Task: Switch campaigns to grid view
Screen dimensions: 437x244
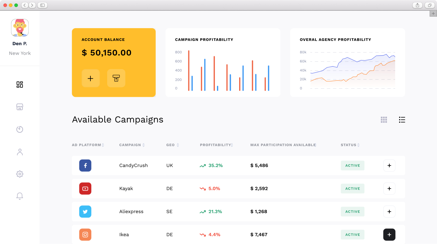Action: point(384,120)
